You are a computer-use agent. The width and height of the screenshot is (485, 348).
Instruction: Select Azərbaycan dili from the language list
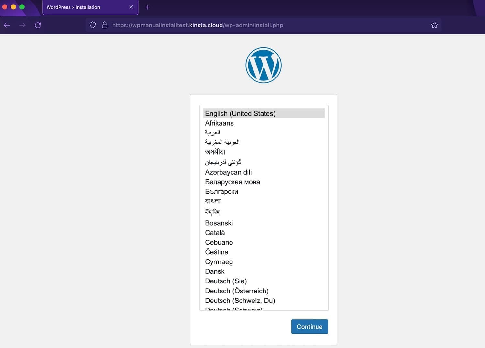pyautogui.click(x=228, y=172)
